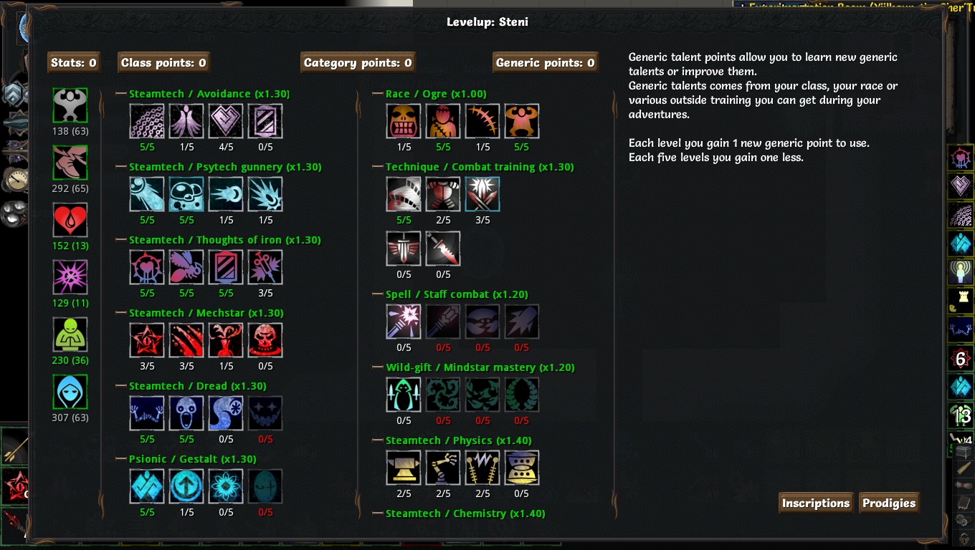Open the Inscriptions button
Viewport: 975px width, 550px height.
pos(816,503)
